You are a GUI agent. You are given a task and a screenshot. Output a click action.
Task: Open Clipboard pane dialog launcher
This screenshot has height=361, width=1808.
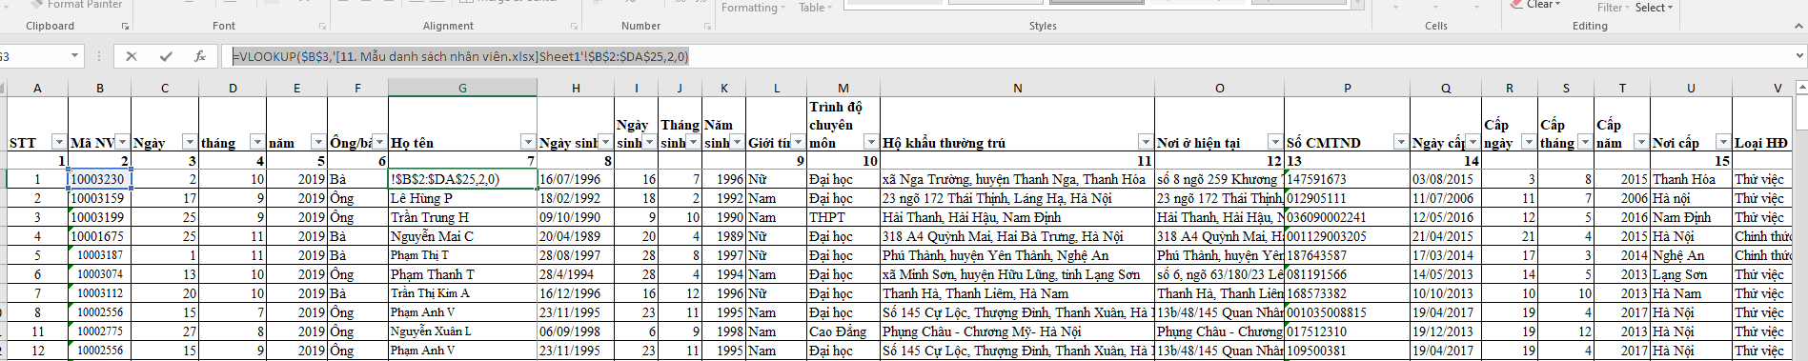[126, 27]
